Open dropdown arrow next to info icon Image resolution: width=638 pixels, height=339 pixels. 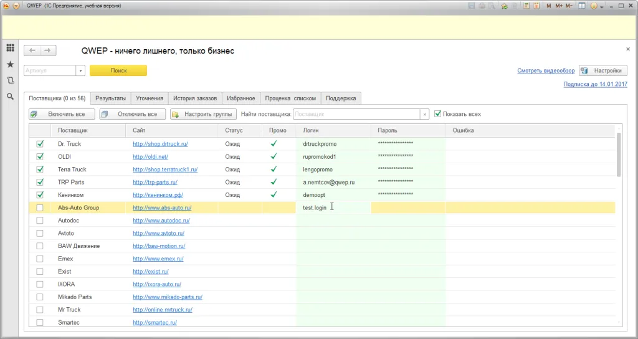[602, 6]
